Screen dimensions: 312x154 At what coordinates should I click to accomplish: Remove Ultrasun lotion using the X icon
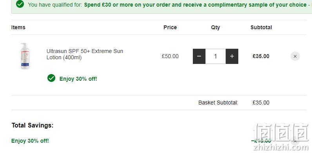coord(295,57)
